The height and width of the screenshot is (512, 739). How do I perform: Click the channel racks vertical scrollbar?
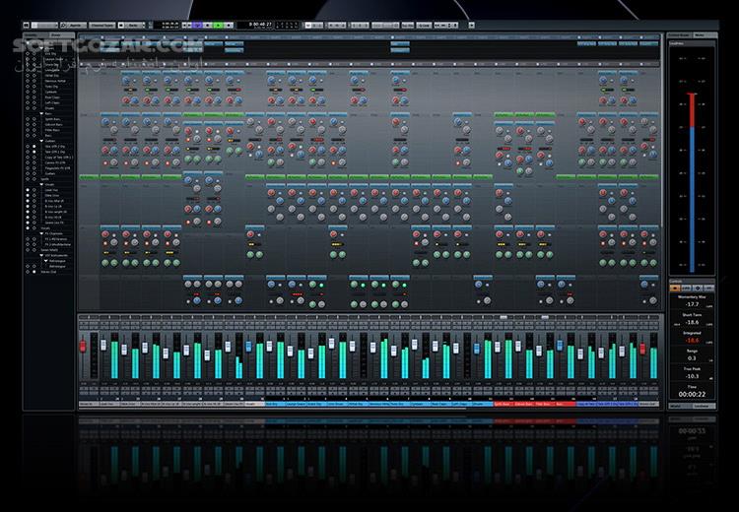pos(662,132)
